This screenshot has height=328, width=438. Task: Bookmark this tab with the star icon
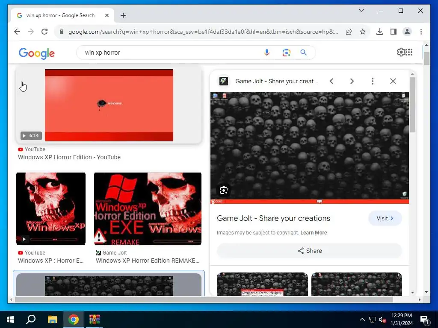click(x=363, y=32)
